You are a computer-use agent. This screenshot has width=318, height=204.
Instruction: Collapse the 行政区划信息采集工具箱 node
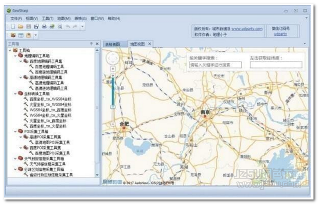pyautogui.click(x=15, y=169)
